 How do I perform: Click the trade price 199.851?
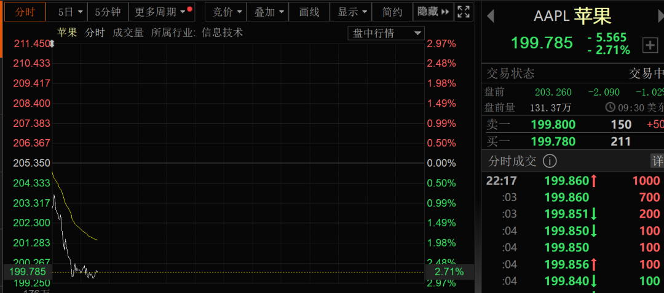click(x=567, y=214)
